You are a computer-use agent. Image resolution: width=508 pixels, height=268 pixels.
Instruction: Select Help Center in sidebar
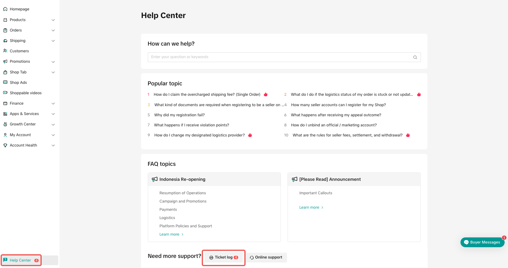click(20, 260)
